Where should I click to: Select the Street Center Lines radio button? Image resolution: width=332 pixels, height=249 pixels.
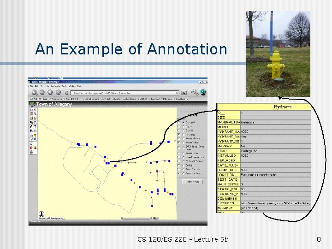(x=184, y=157)
